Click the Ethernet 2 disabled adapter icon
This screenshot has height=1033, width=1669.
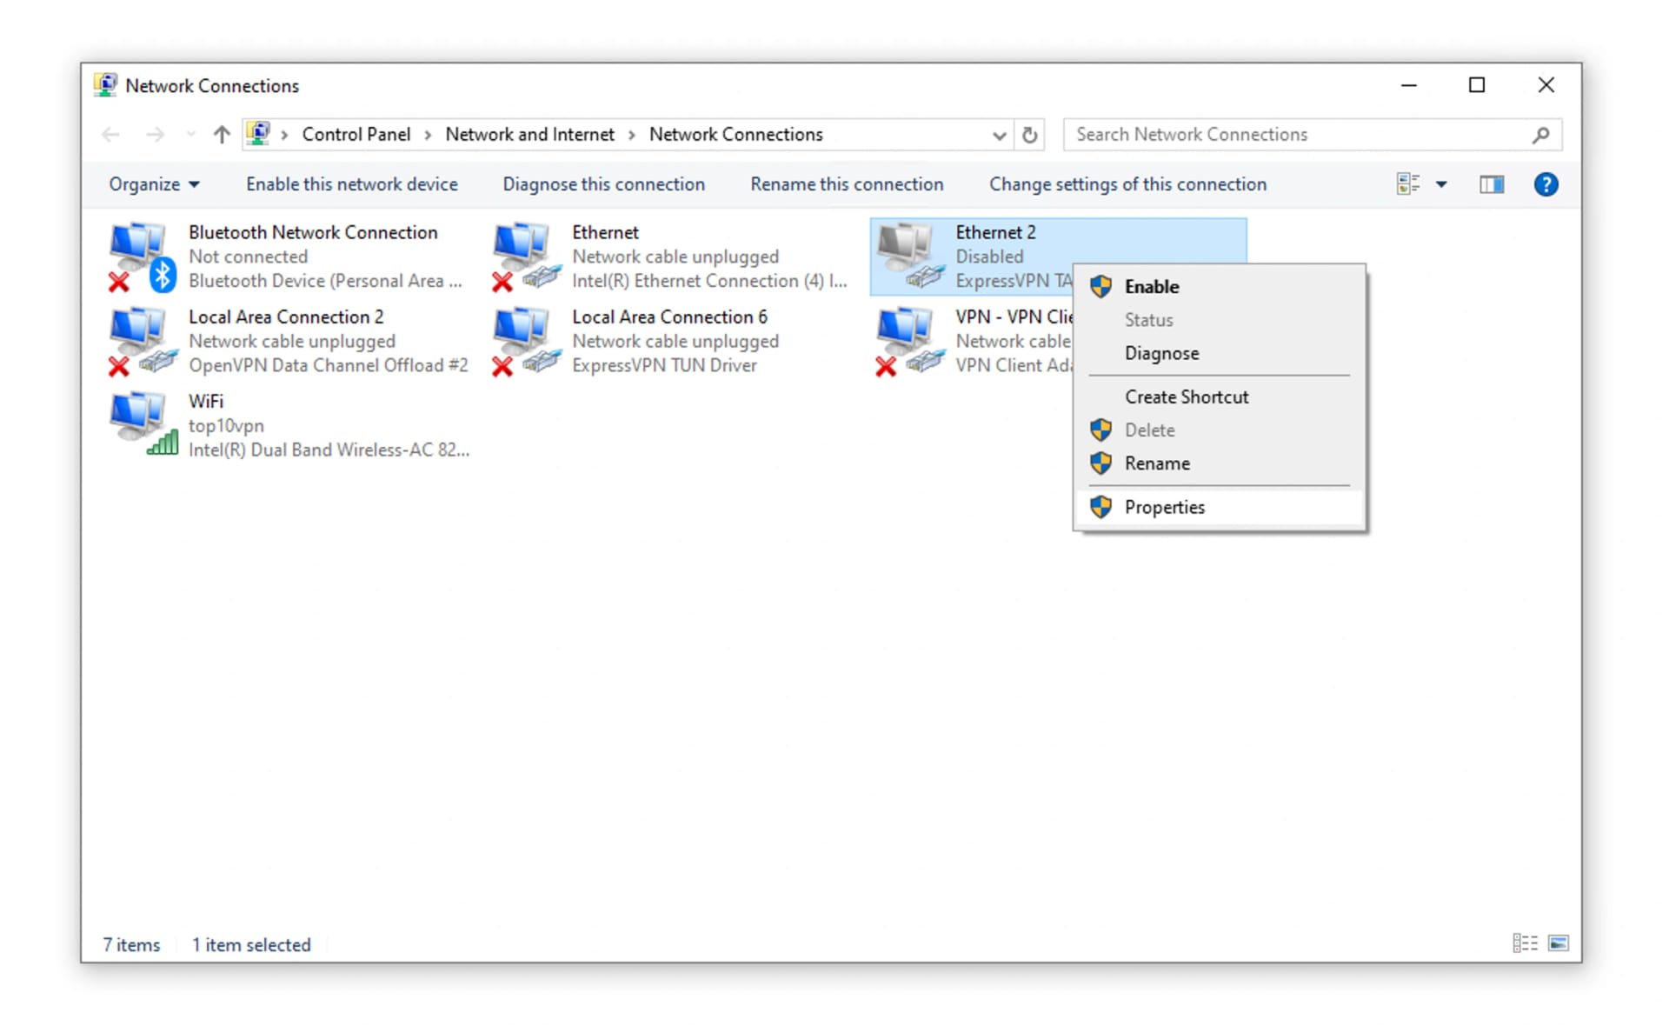(909, 256)
